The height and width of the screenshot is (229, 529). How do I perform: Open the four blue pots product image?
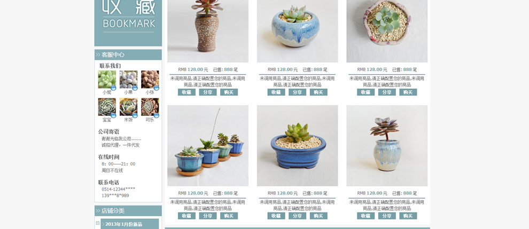click(x=208, y=146)
